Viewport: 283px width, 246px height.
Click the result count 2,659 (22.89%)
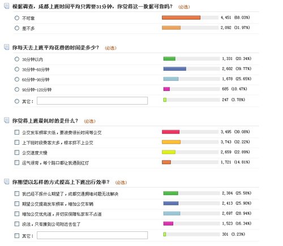point(235,152)
